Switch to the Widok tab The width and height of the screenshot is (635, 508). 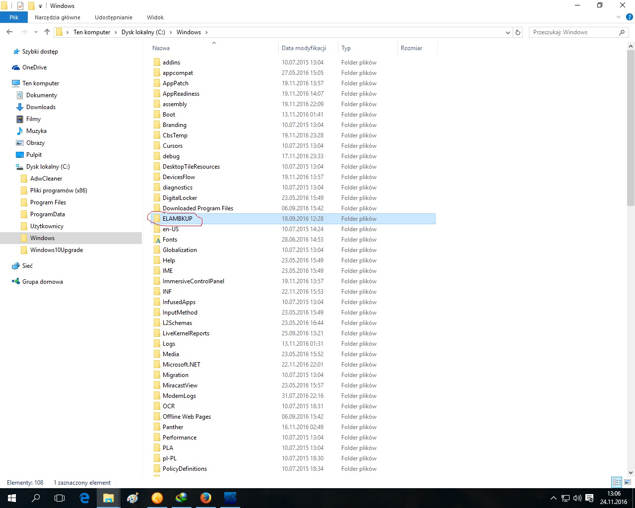pyautogui.click(x=155, y=17)
